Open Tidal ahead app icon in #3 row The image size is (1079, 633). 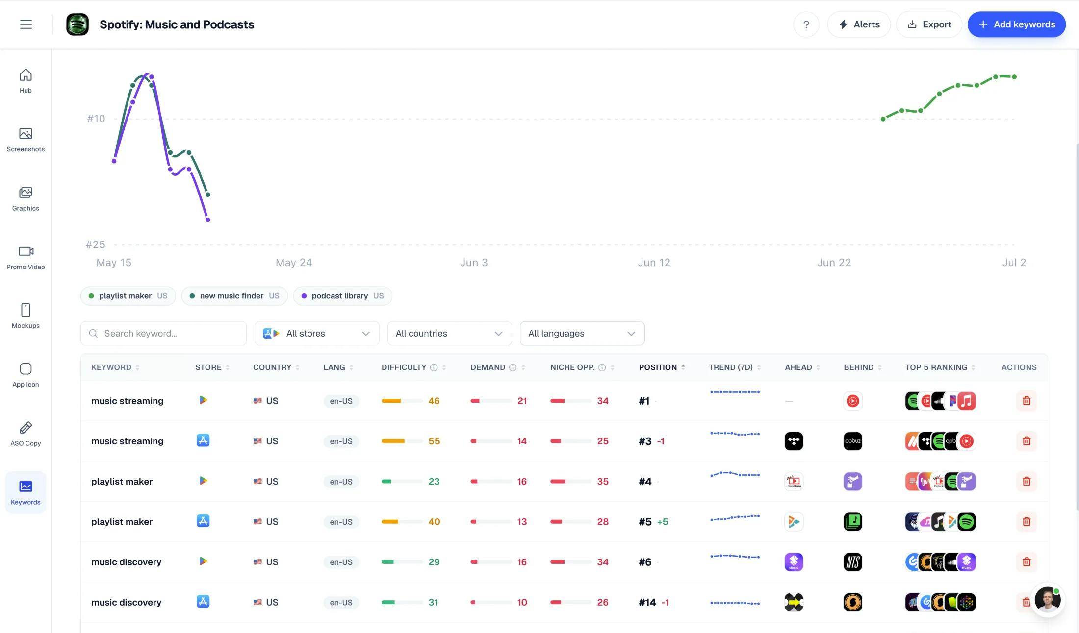coord(794,441)
